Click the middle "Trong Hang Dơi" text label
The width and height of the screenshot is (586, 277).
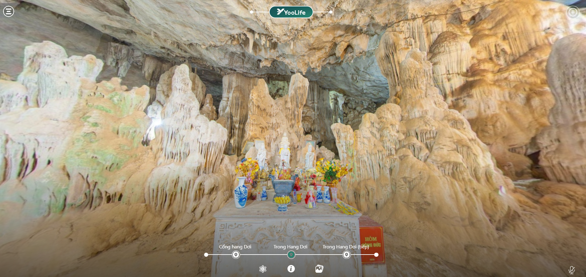click(290, 247)
